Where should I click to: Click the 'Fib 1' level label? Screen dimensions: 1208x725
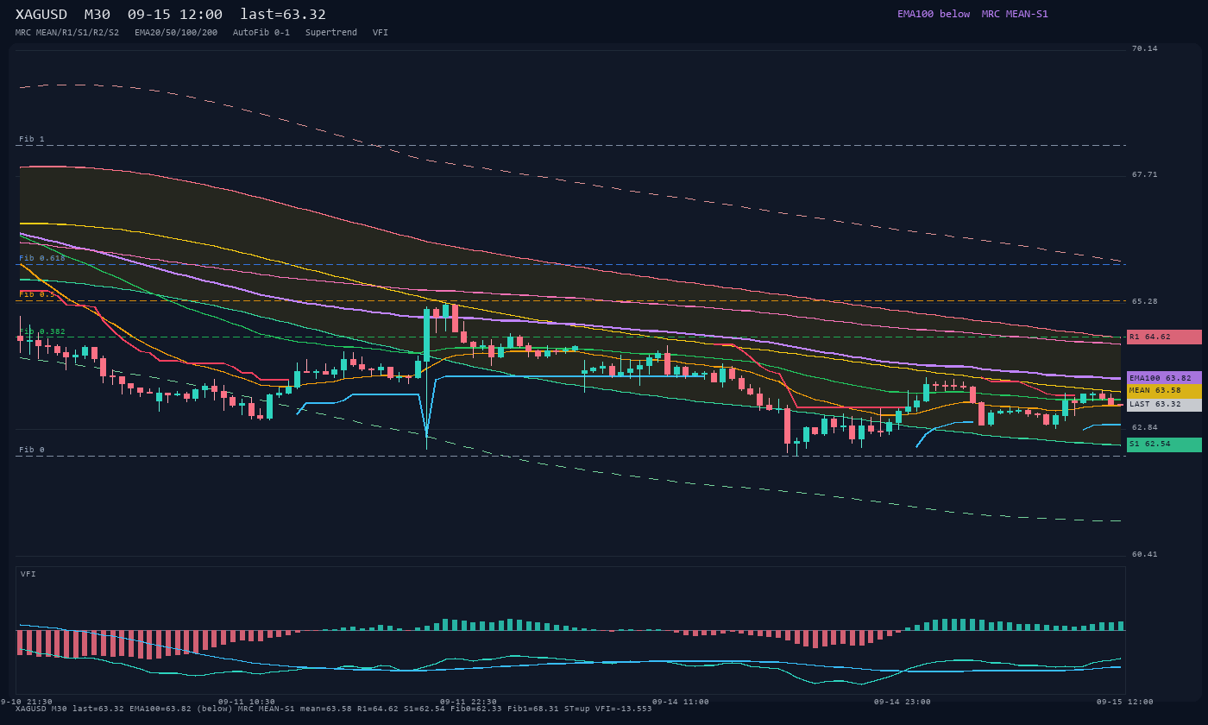[32, 139]
